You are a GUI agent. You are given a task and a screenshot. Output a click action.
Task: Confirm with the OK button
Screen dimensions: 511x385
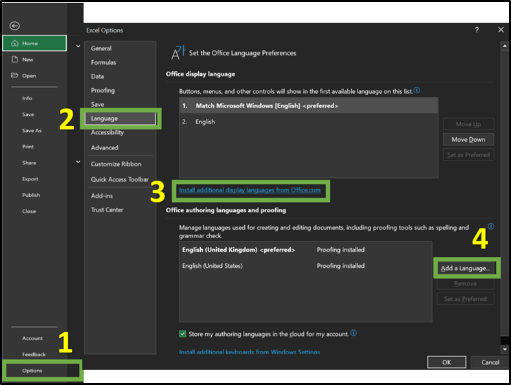446,362
